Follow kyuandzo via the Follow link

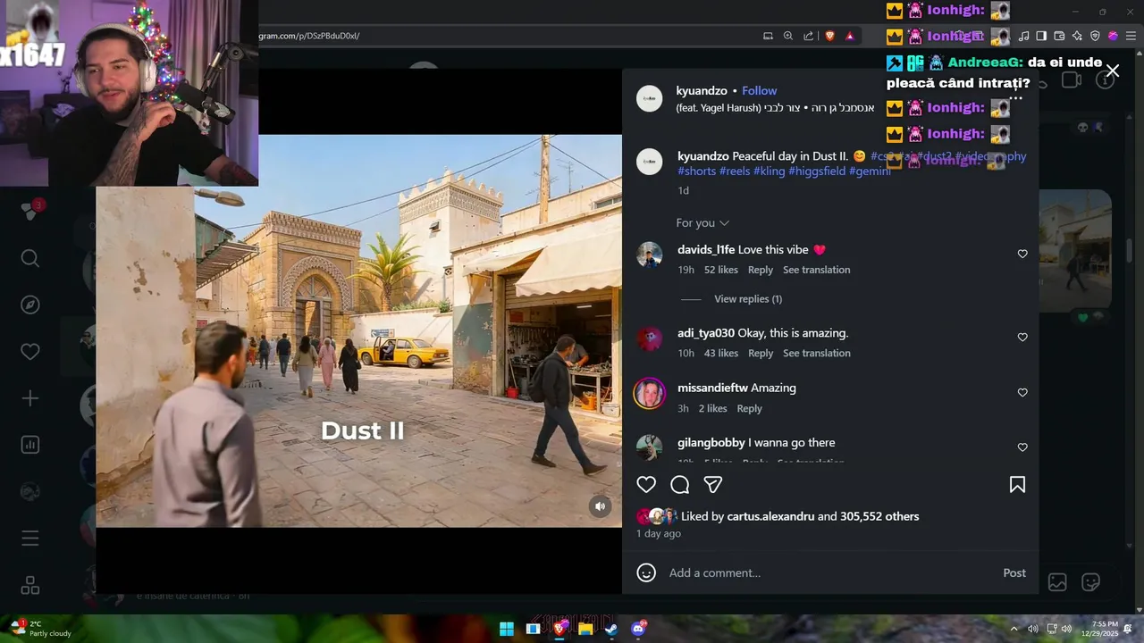pos(760,91)
